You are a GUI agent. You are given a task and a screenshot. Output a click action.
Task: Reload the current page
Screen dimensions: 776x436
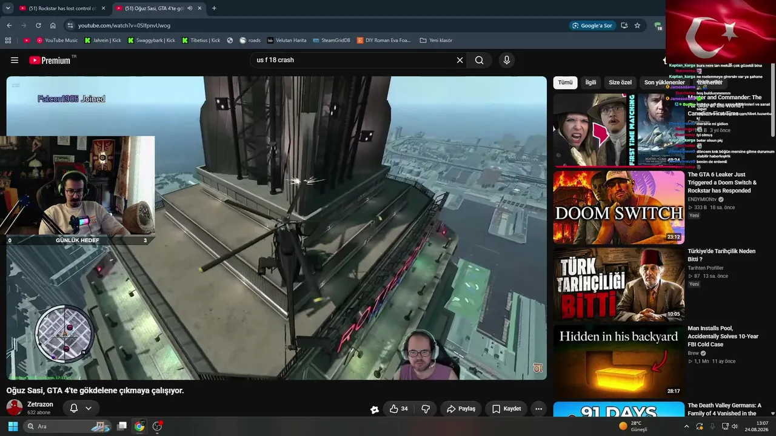tap(38, 25)
